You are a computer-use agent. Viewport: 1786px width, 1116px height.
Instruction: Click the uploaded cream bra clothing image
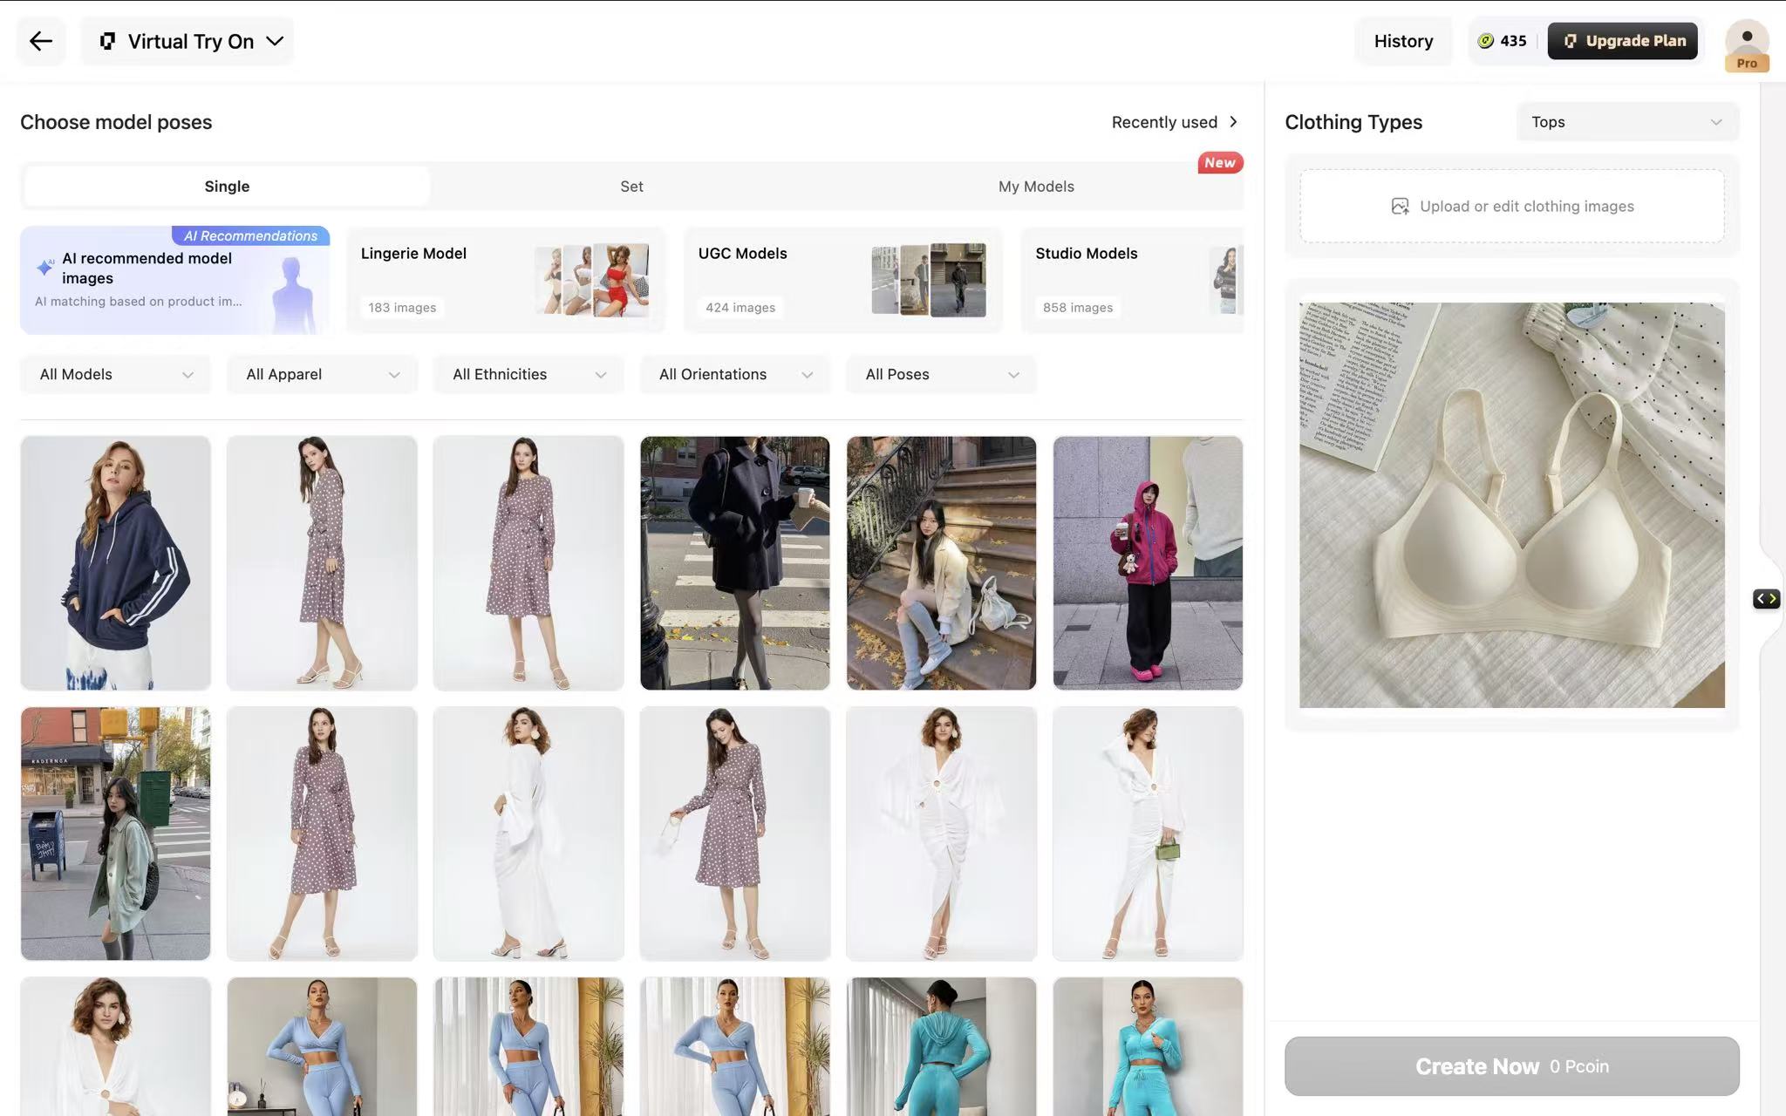coord(1511,505)
